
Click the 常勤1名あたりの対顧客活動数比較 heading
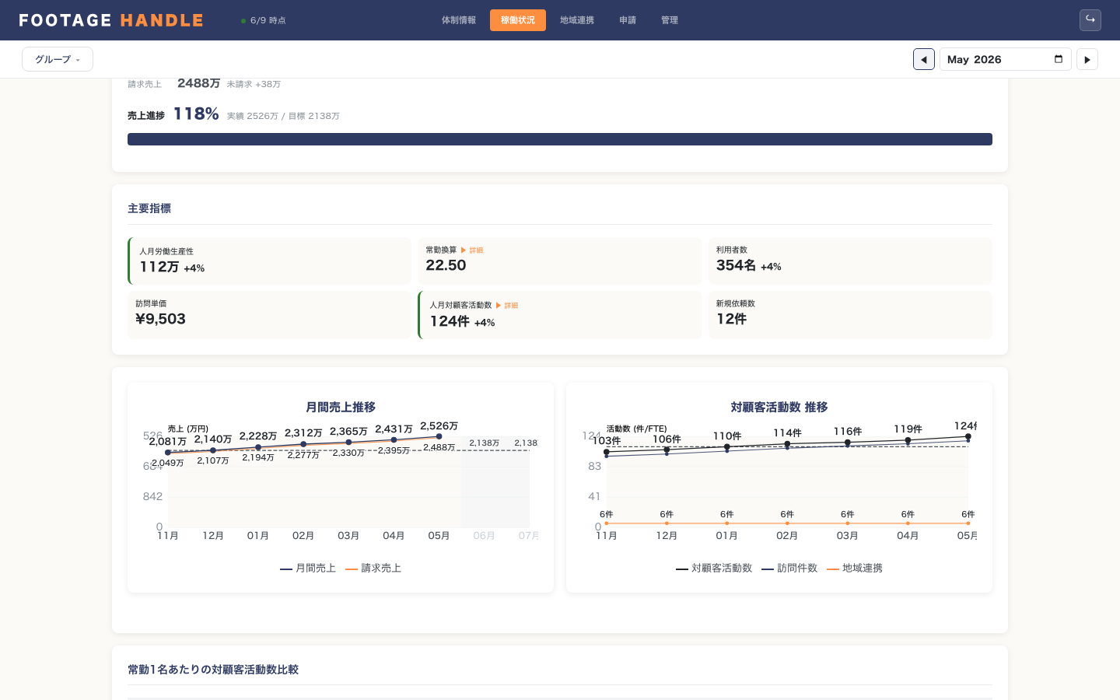(213, 670)
